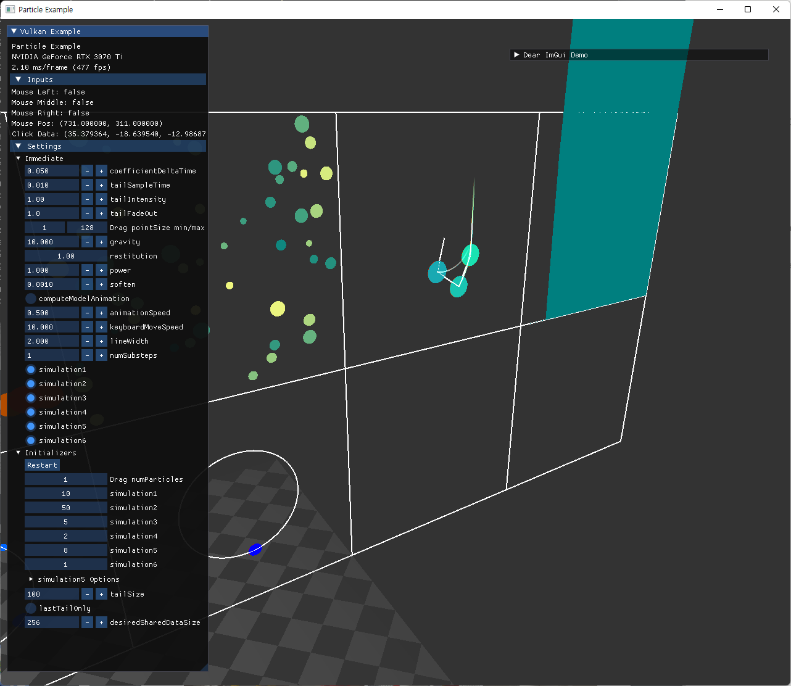Decrease gravity with minus button
Screen dimensions: 791x686
pyautogui.click(x=87, y=242)
